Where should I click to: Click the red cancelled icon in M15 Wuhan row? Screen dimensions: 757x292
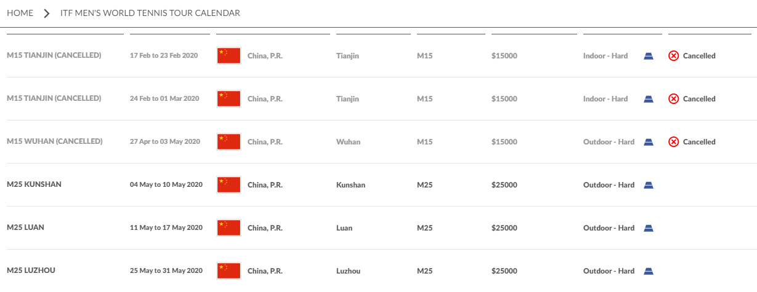674,142
